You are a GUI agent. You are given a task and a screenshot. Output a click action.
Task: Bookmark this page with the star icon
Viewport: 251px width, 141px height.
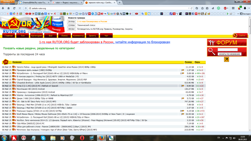click(x=202, y=8)
